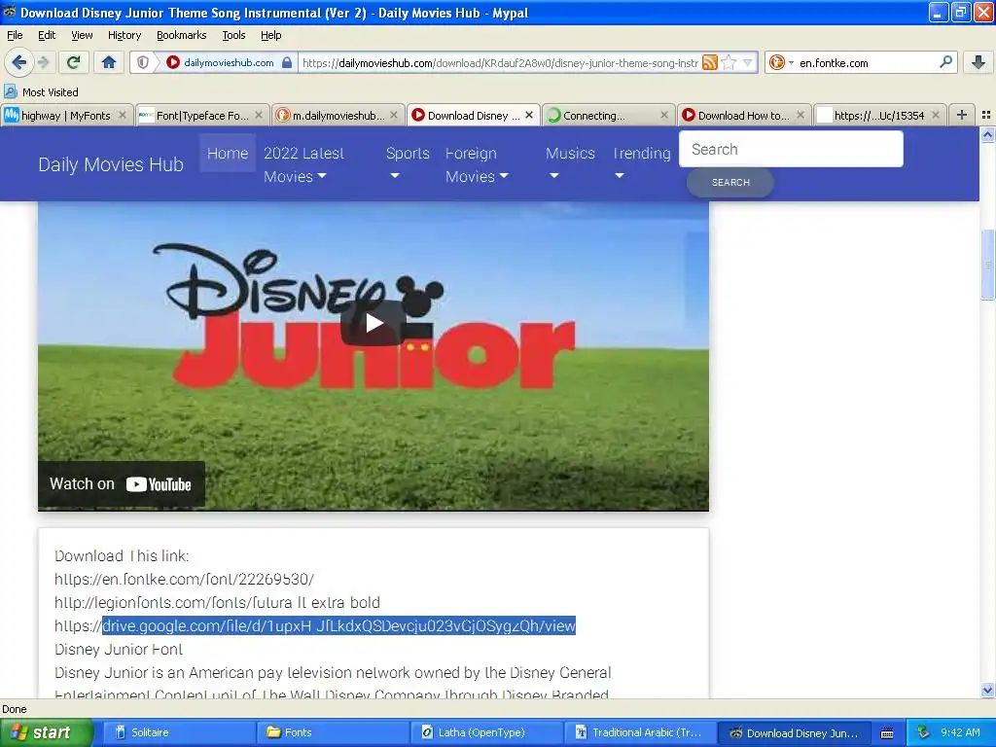Expand the Sports dropdown menu

(x=408, y=163)
